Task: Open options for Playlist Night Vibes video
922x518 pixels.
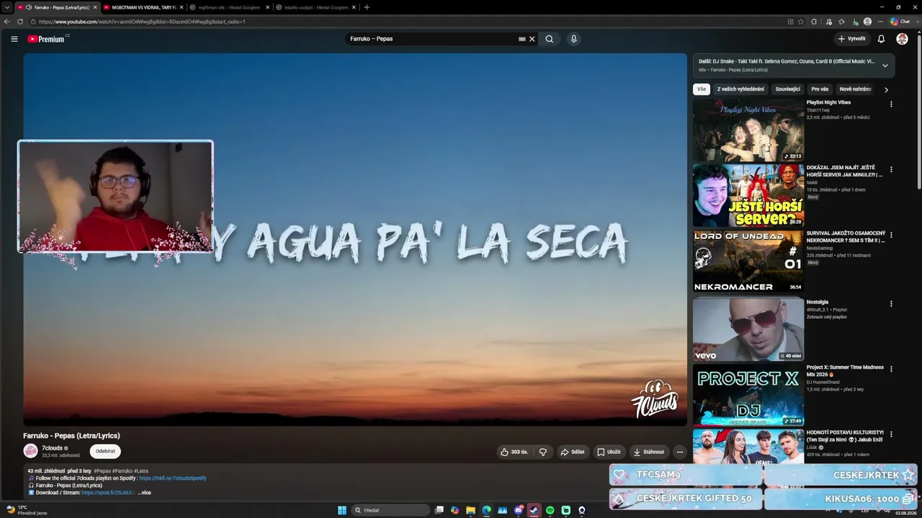Action: point(891,104)
